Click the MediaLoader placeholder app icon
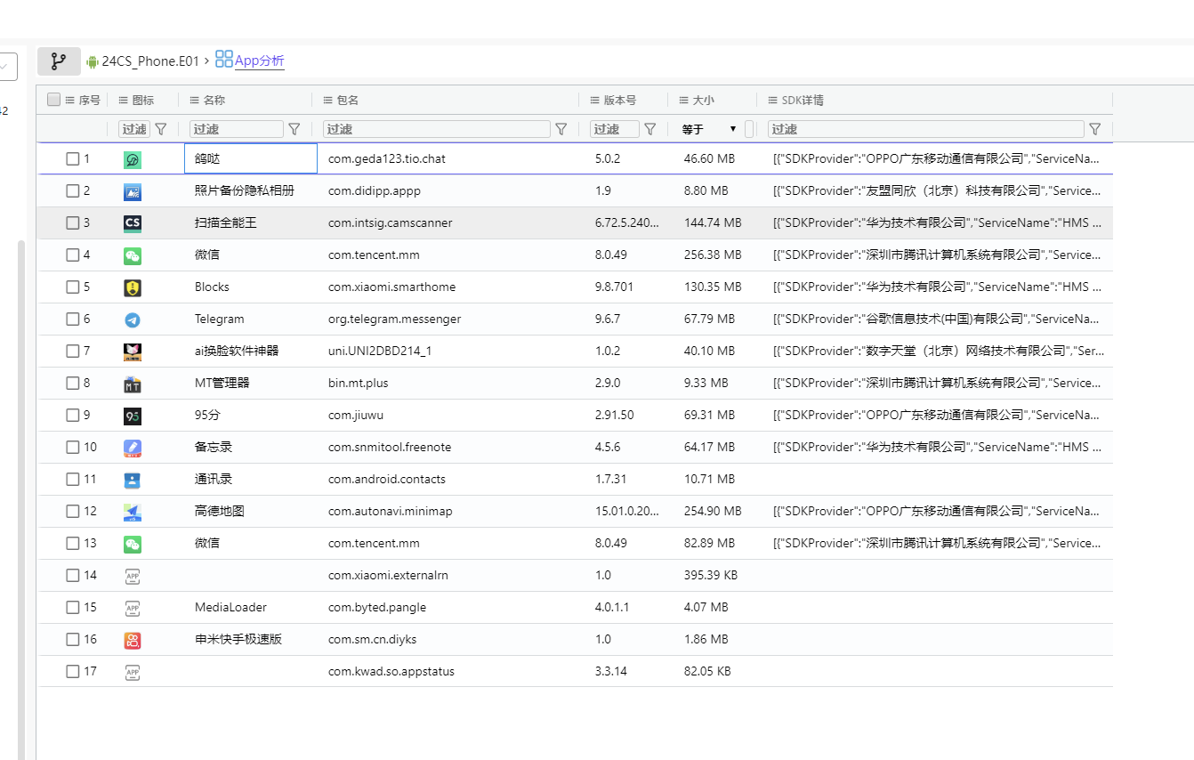 [133, 608]
